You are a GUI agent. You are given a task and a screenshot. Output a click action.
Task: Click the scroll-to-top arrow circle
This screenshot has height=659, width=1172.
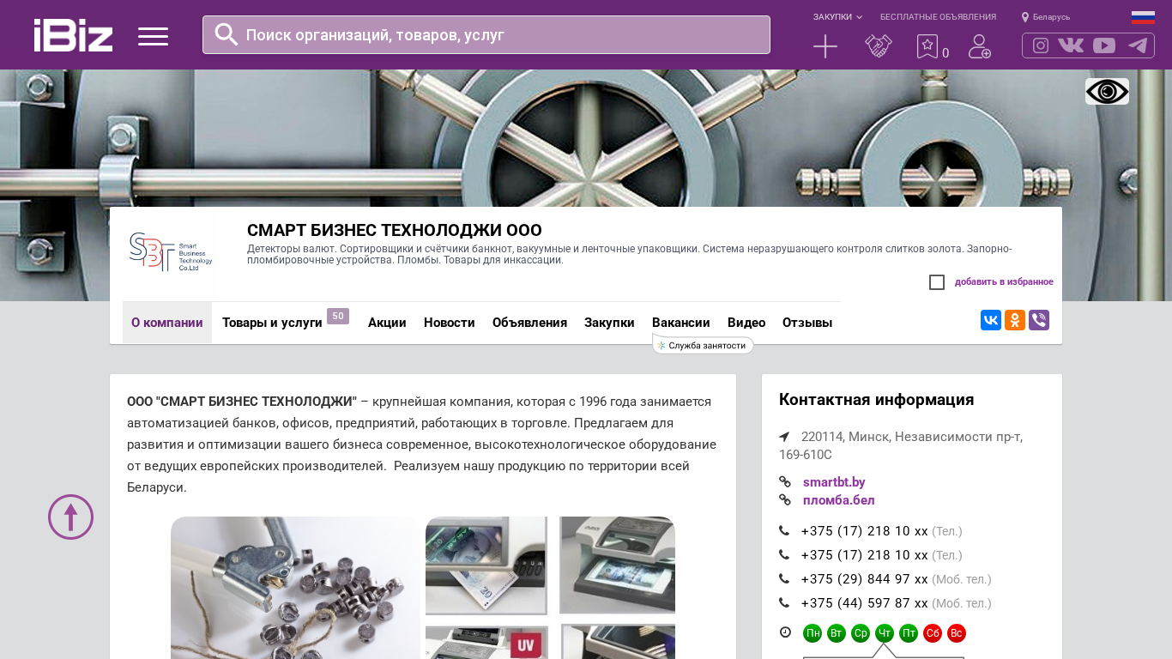[70, 517]
